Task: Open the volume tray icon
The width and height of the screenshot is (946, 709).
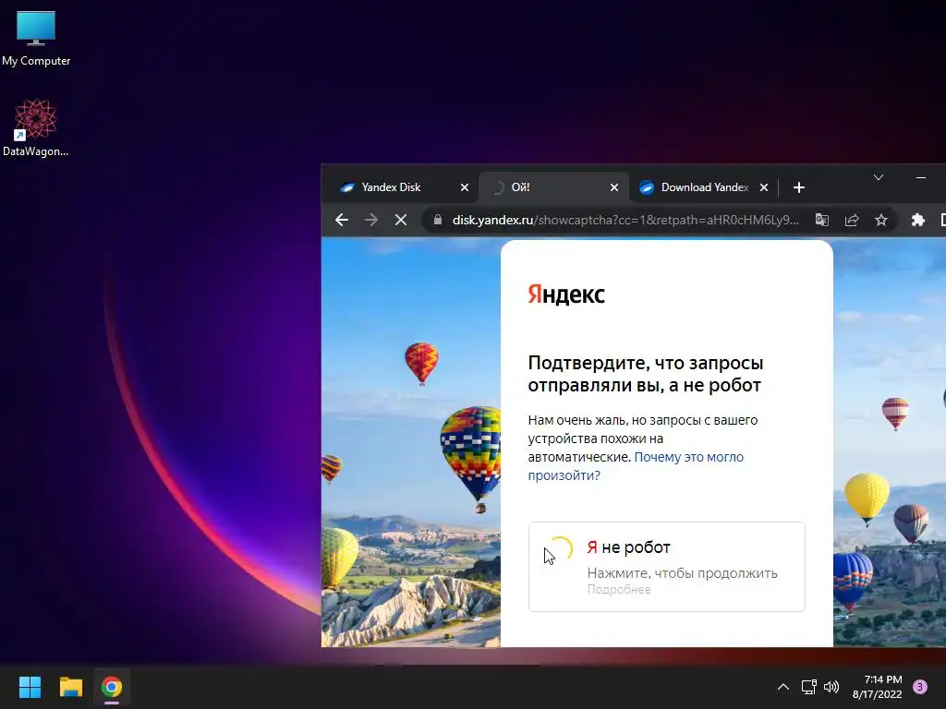Action: (831, 687)
